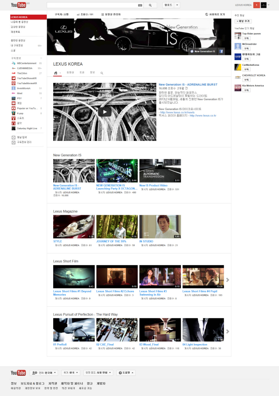Screen dimensions: 279x396
Task: Open the Facebook icon on channel banner
Action: tap(221, 51)
